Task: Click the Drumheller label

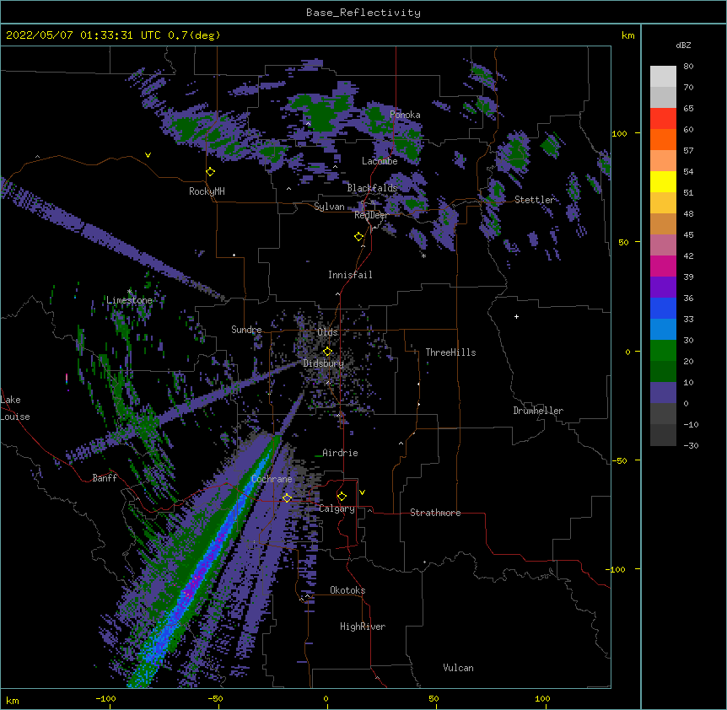Action: (x=538, y=411)
